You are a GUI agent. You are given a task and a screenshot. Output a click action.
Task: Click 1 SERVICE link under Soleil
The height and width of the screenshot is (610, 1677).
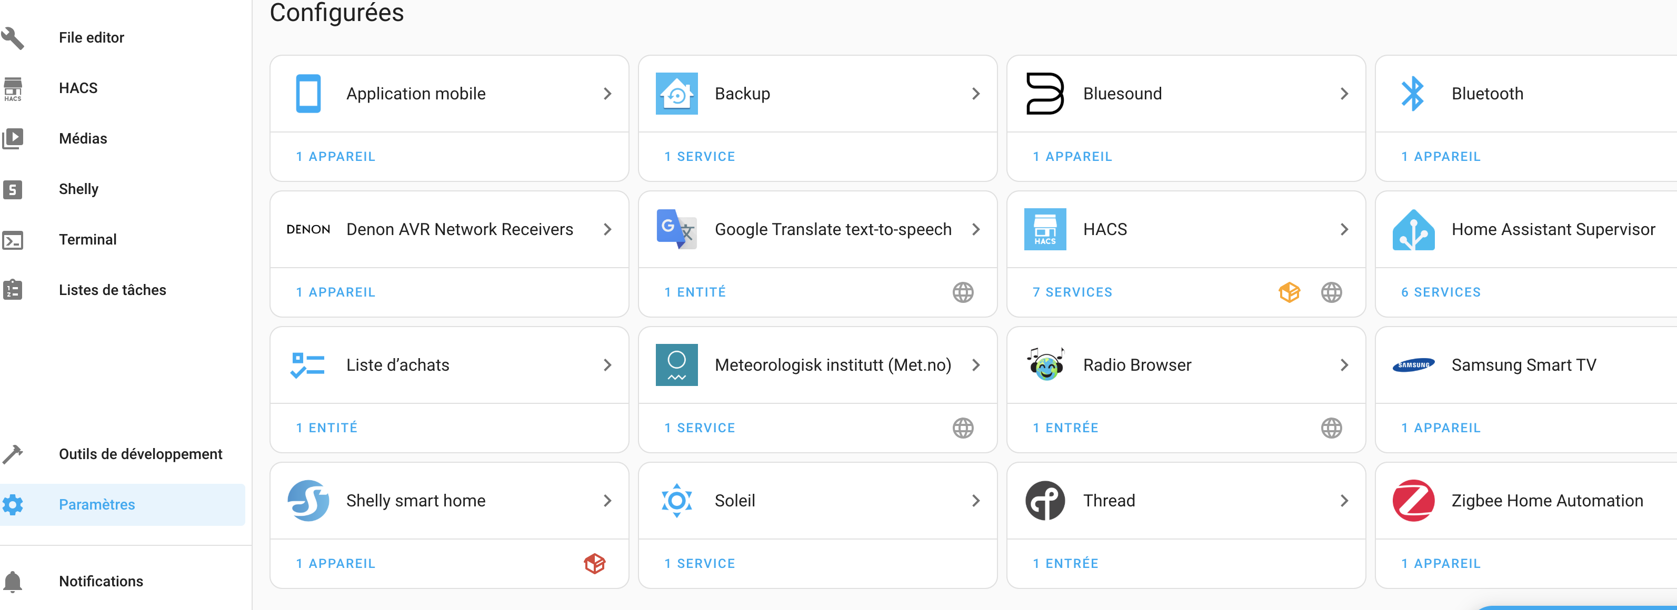click(x=700, y=564)
